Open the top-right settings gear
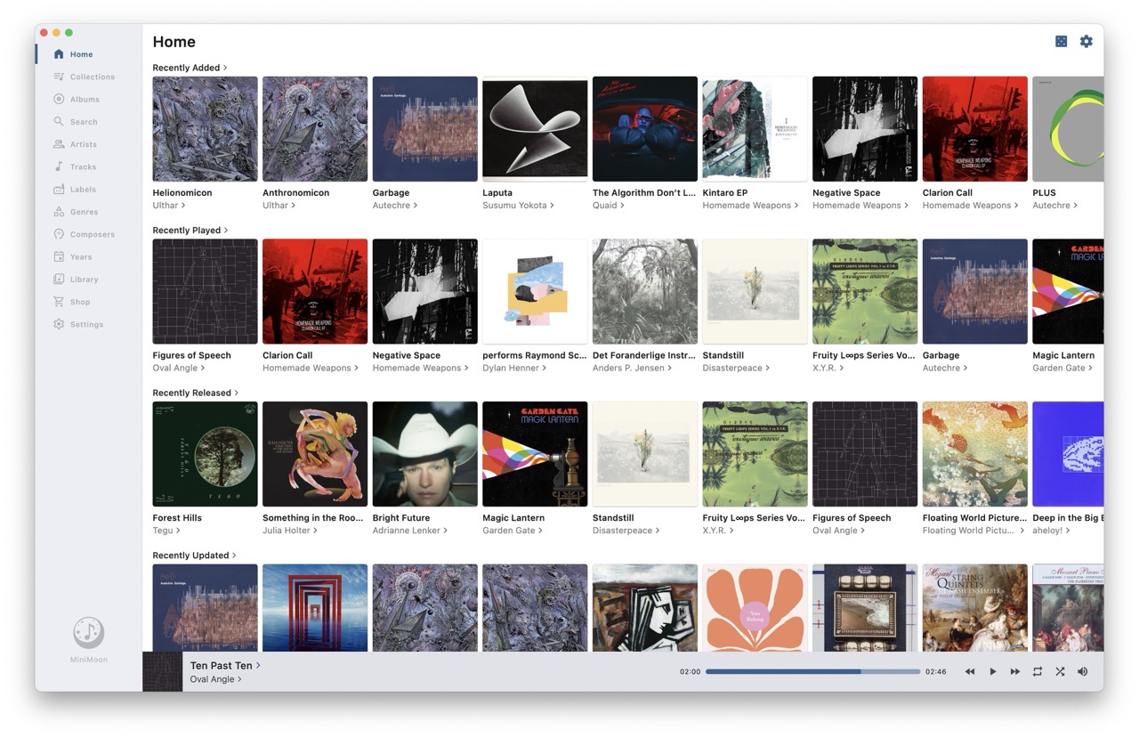 (1086, 41)
